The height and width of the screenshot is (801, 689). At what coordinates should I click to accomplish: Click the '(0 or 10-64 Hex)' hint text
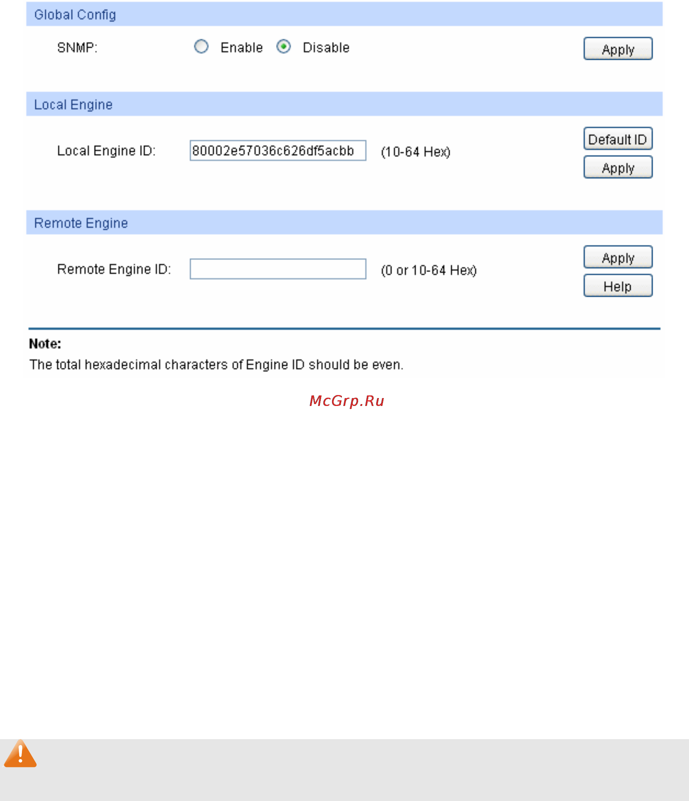coord(429,270)
